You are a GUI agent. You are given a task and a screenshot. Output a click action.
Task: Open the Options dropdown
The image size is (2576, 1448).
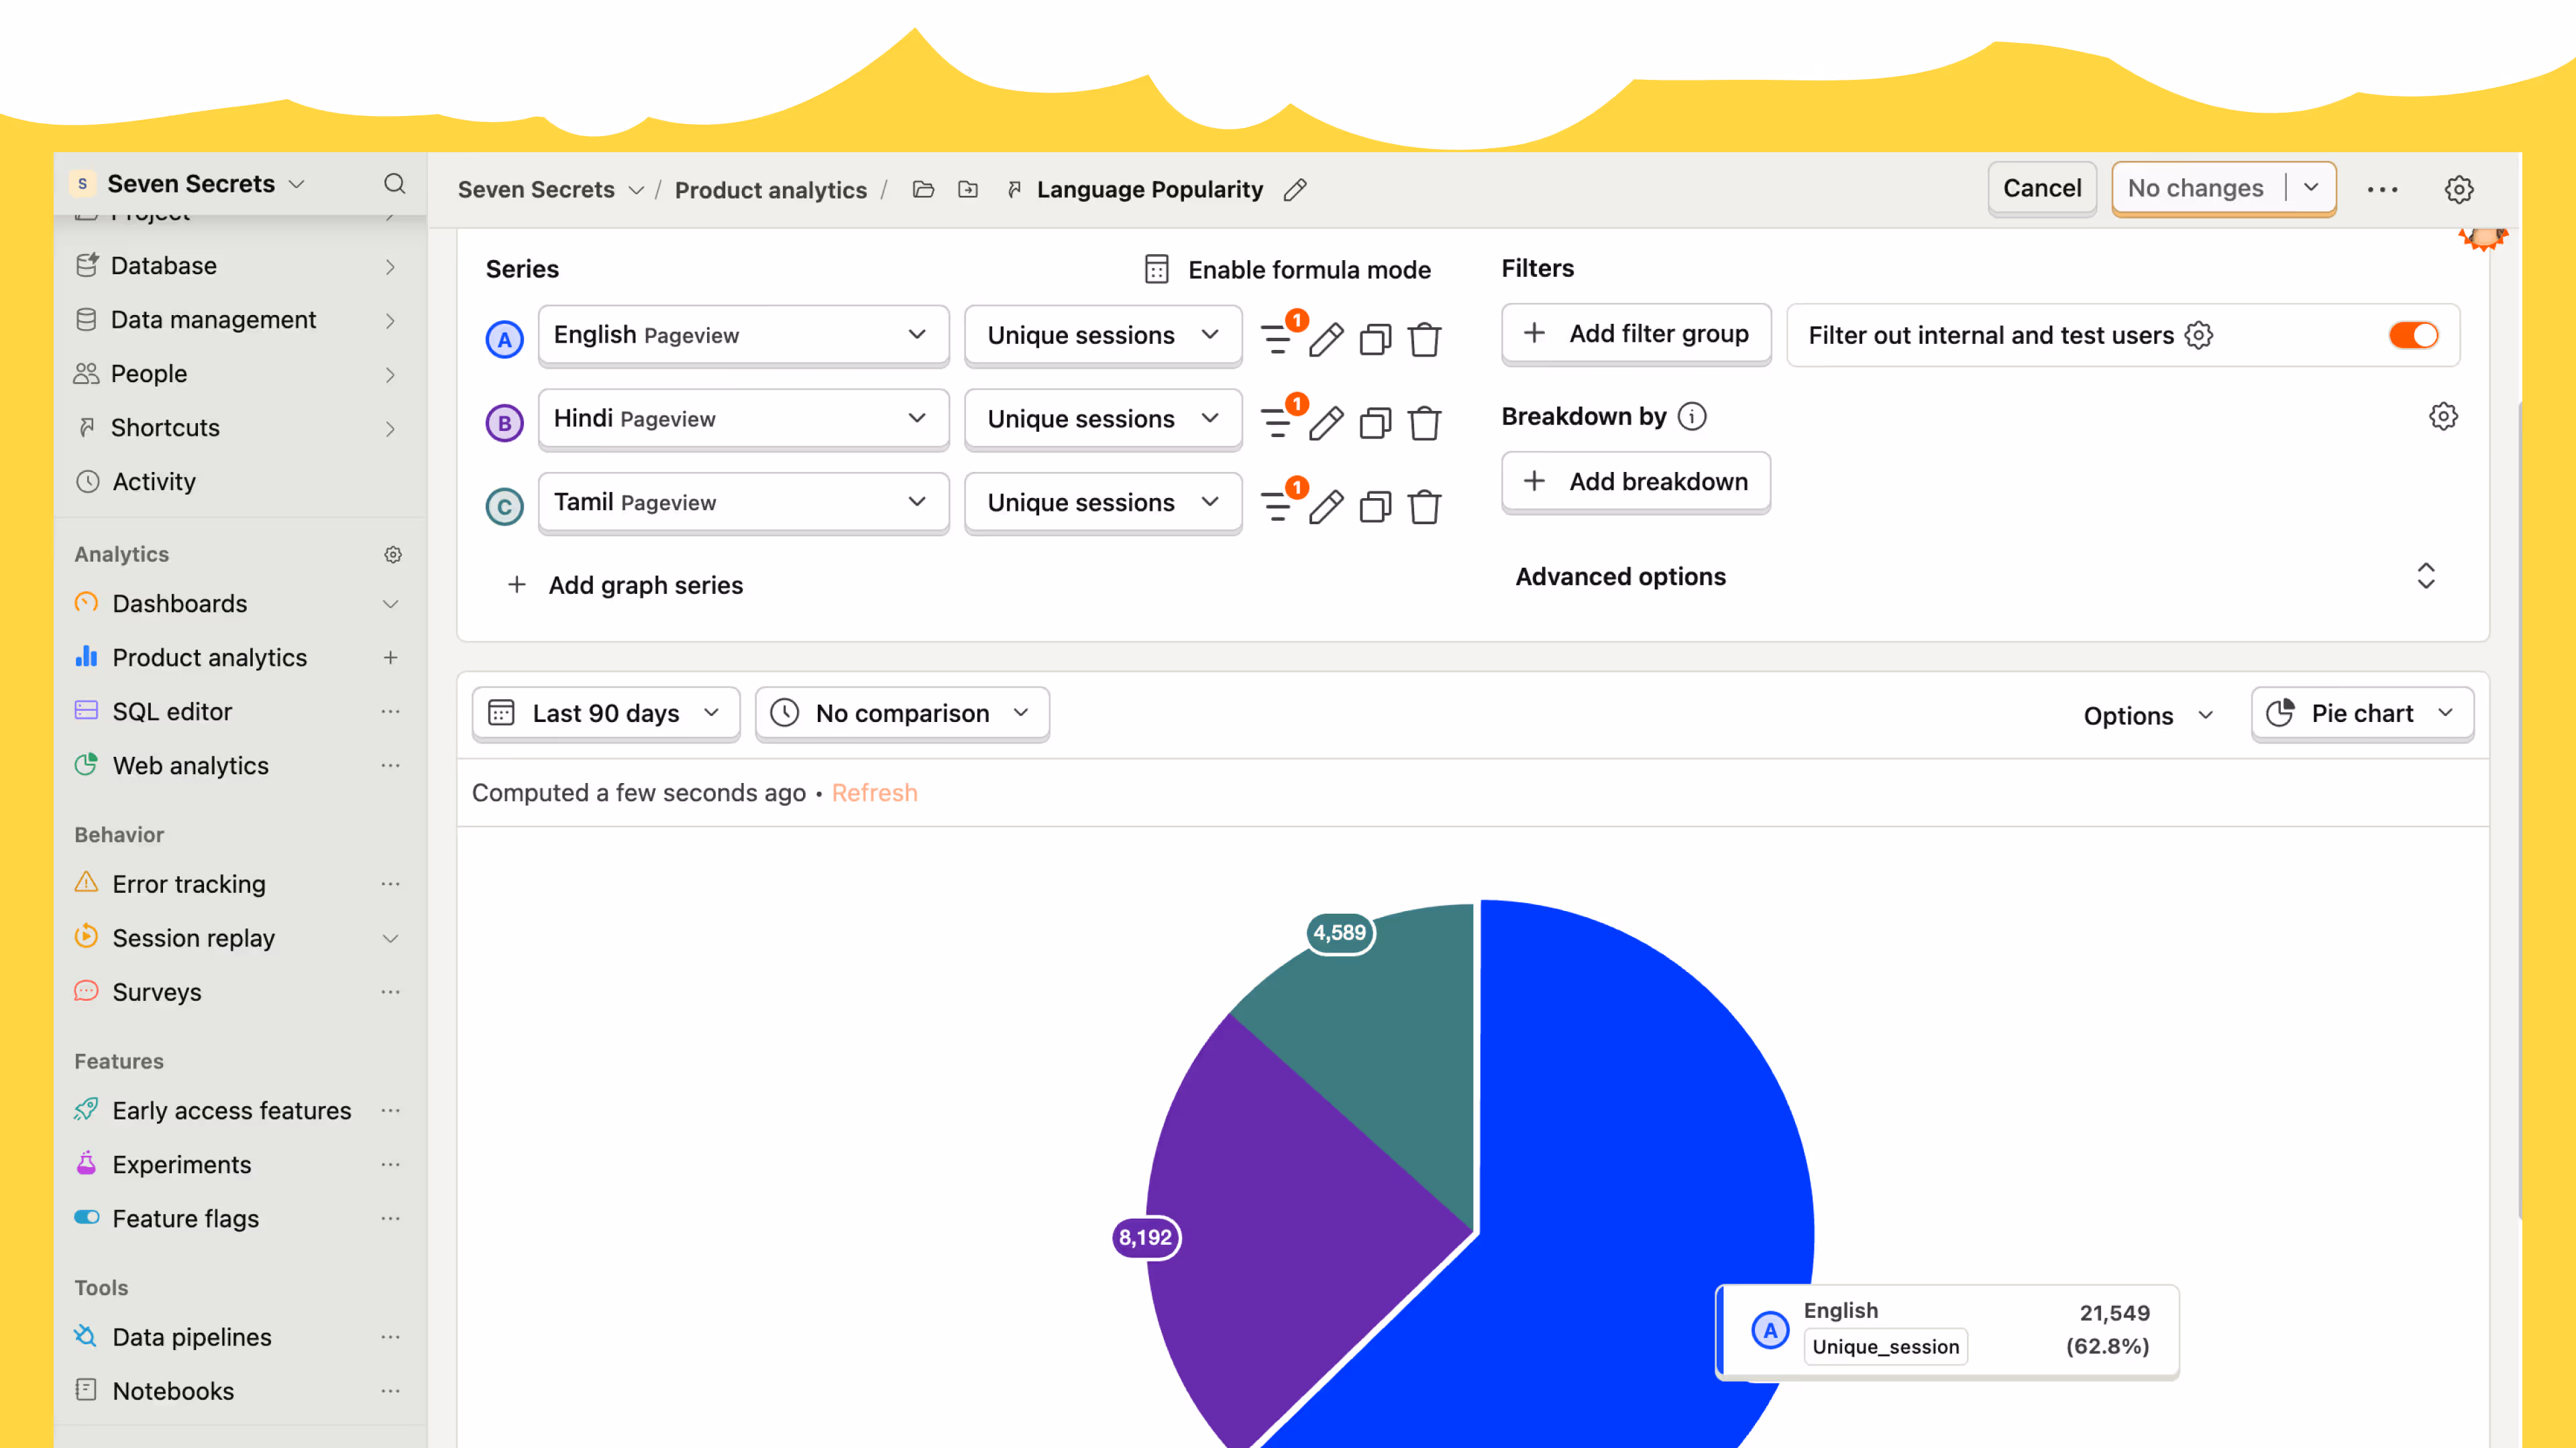(2148, 715)
